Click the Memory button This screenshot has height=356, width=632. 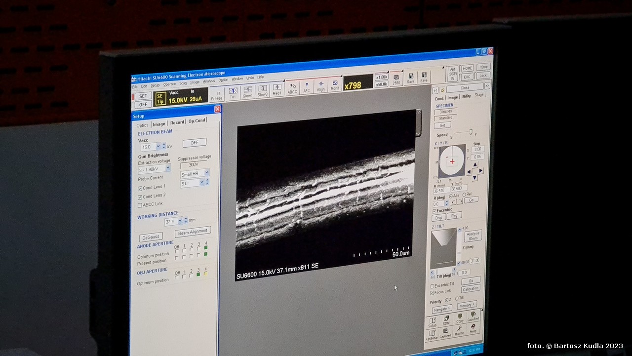click(x=467, y=306)
